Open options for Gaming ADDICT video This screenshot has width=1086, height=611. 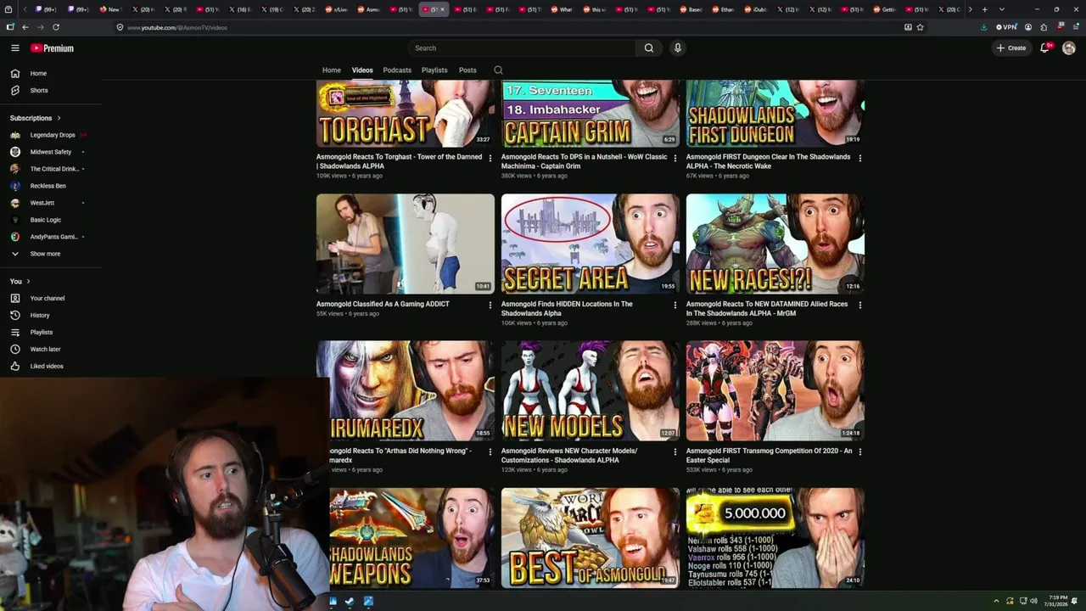[490, 305]
